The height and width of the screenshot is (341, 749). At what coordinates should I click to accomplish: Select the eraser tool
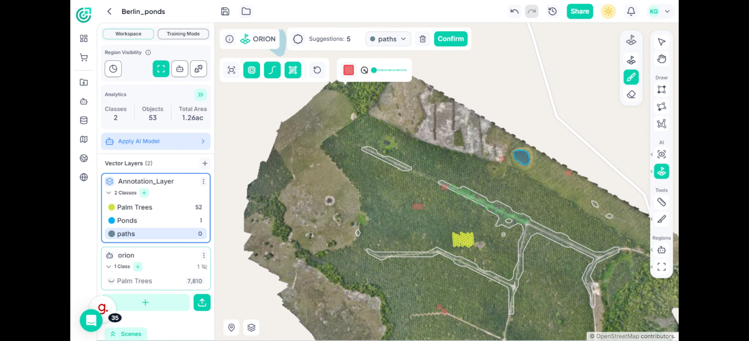(x=631, y=95)
